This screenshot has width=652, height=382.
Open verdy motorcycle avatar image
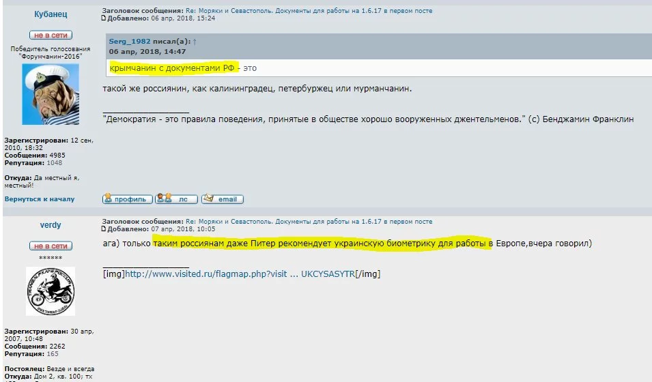click(51, 291)
